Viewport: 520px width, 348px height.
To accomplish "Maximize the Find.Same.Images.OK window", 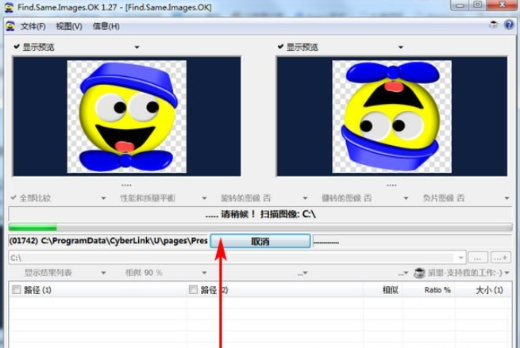I will pyautogui.click(x=478, y=5).
